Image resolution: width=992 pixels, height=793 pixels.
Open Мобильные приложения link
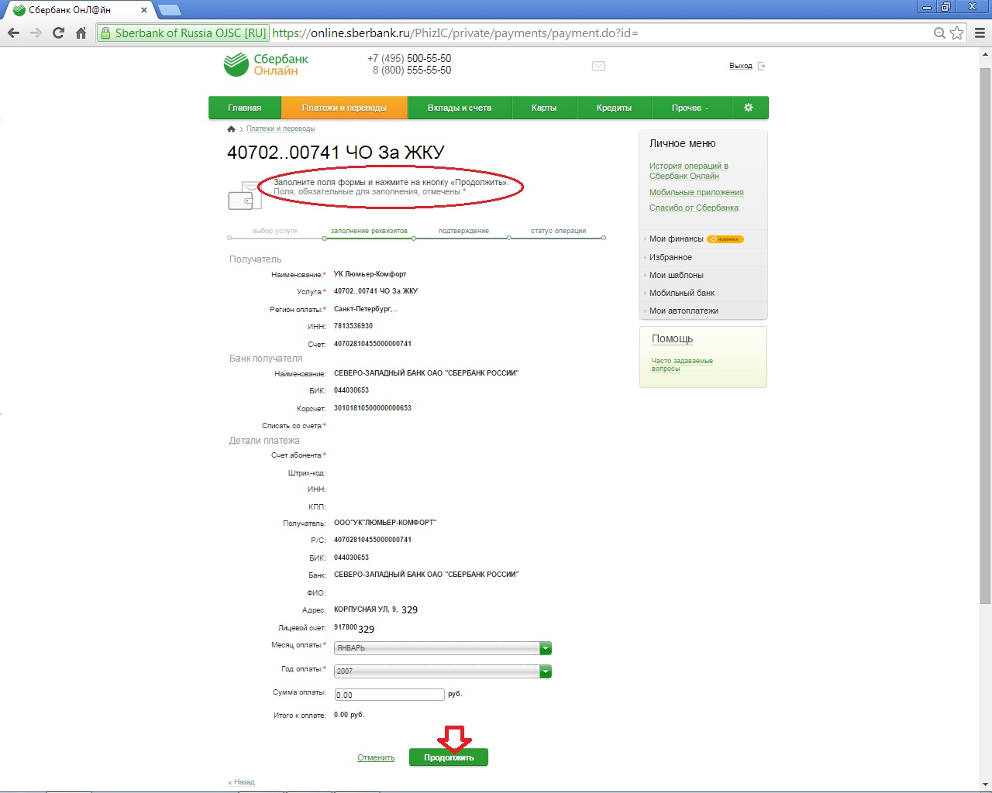[x=697, y=192]
